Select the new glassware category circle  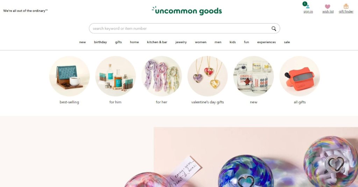click(x=253, y=76)
